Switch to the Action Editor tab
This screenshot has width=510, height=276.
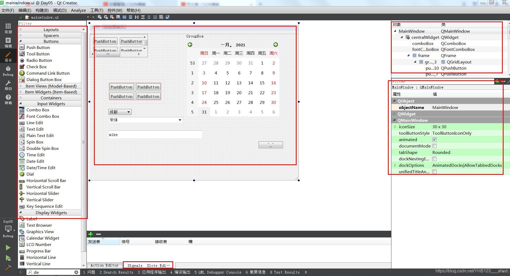[104, 265]
